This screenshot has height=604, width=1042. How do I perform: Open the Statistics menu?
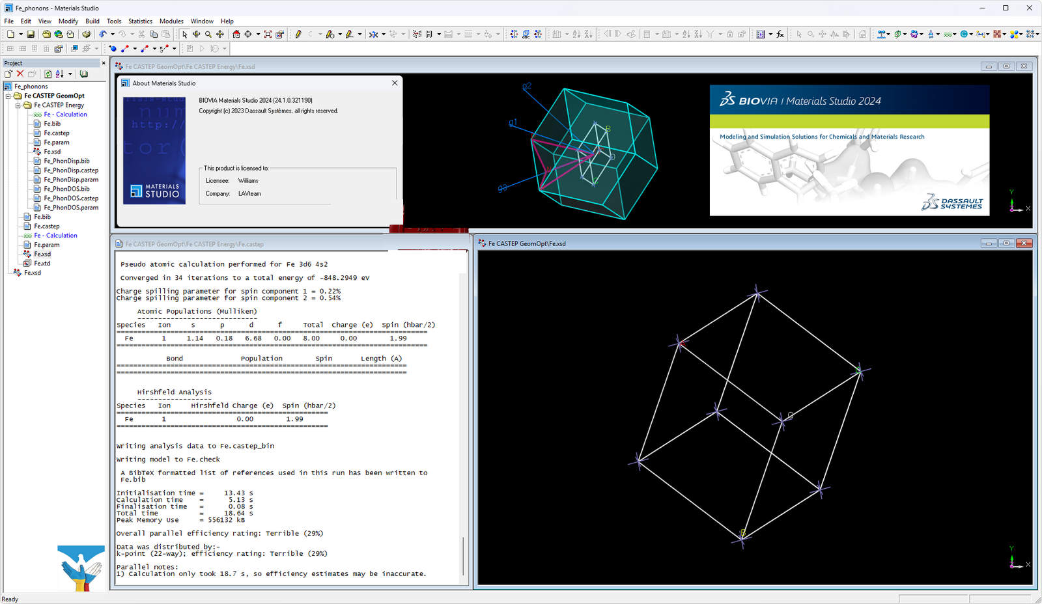tap(140, 21)
